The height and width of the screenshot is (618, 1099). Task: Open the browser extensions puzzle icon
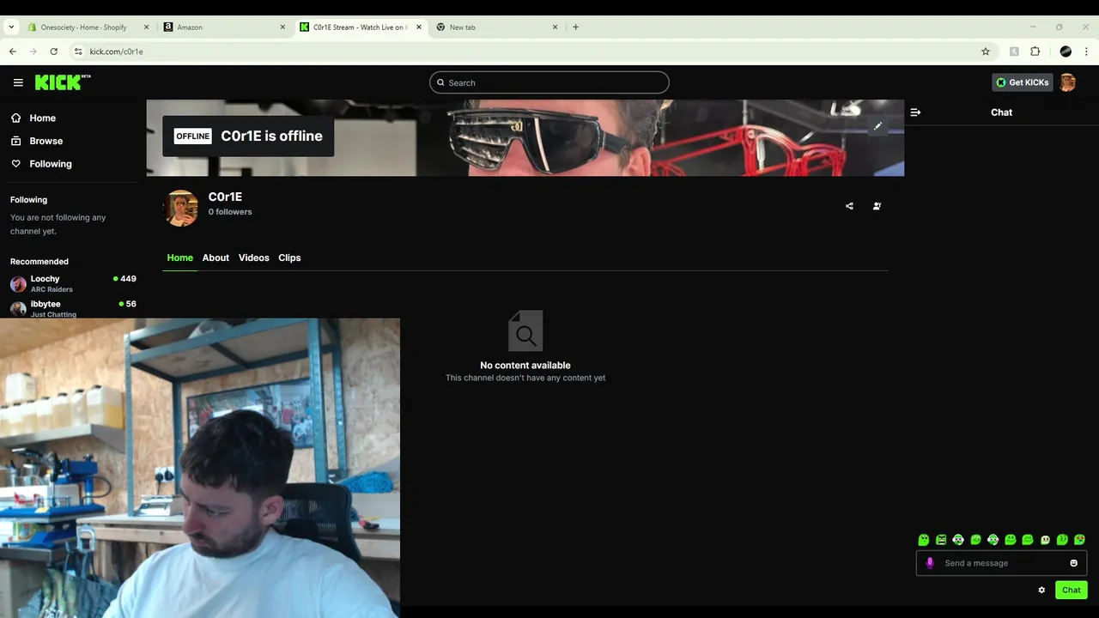[1035, 51]
